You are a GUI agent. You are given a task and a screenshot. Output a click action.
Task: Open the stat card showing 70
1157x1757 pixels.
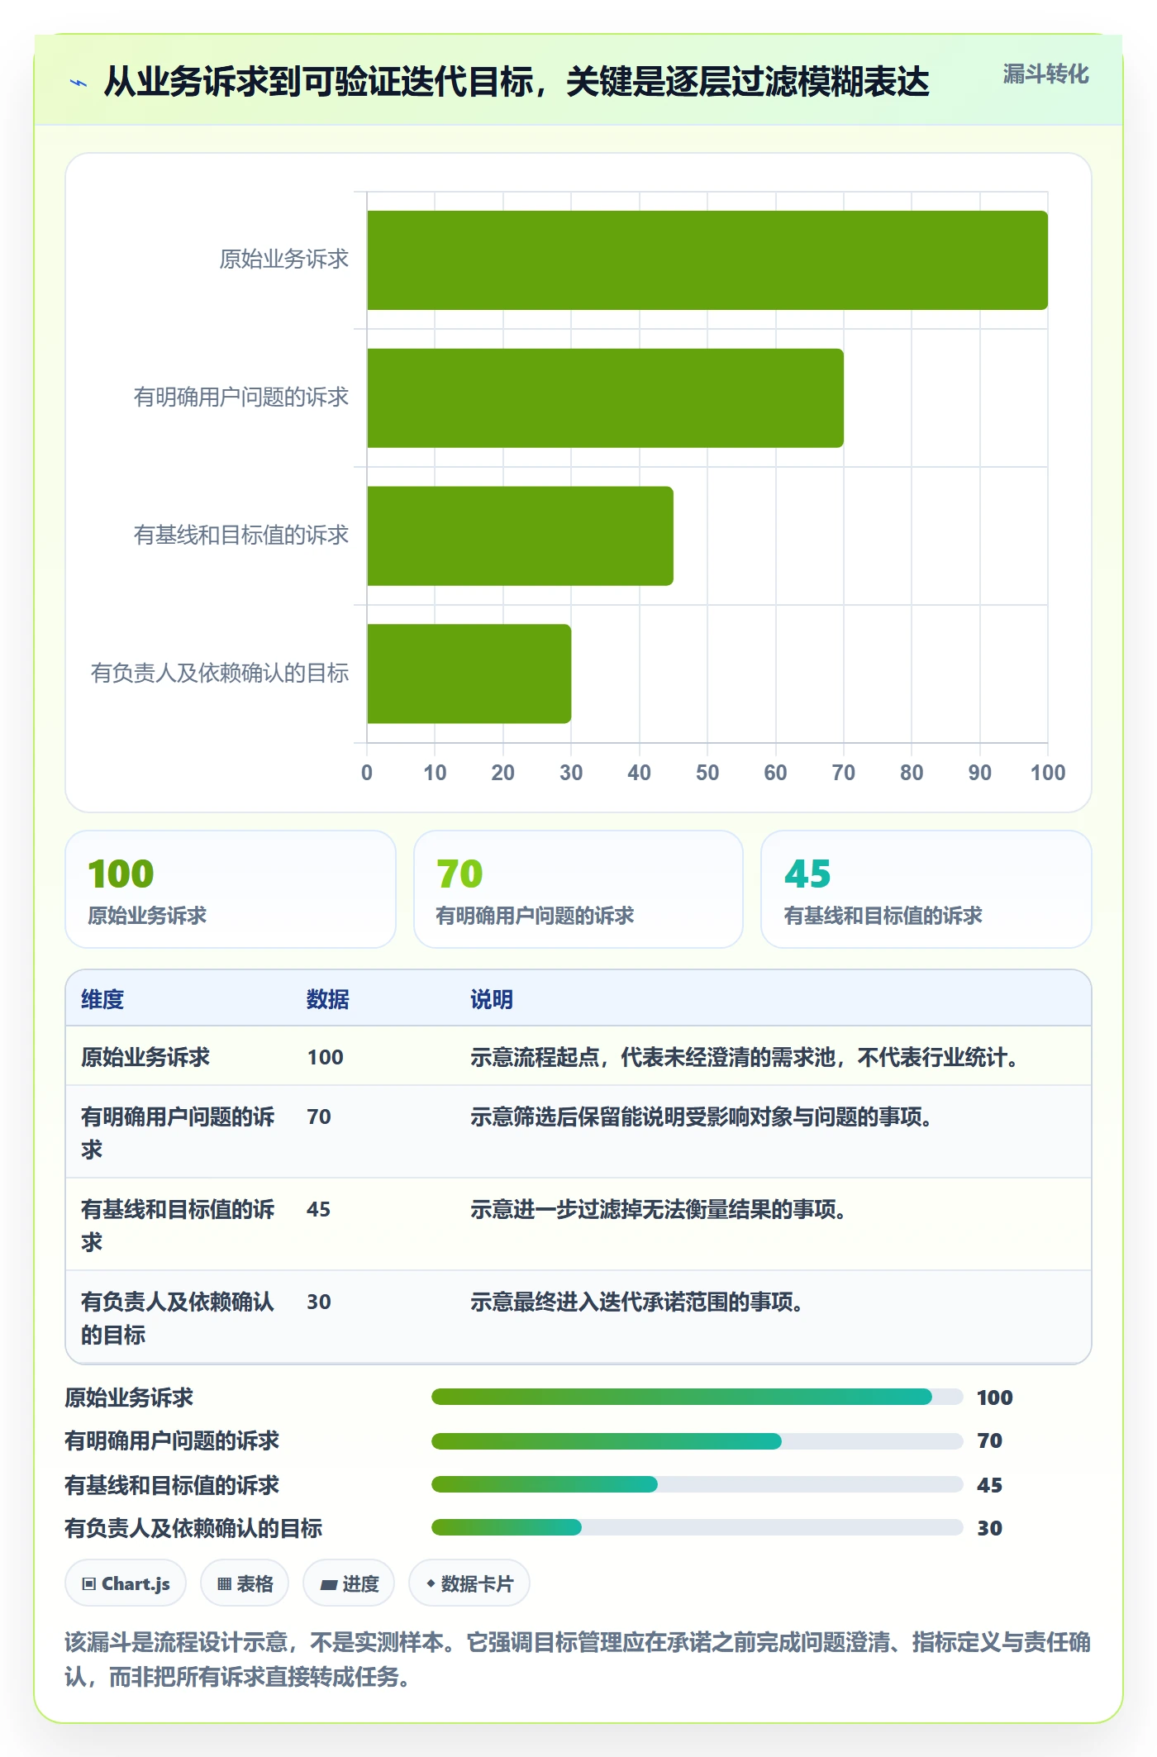(x=578, y=889)
